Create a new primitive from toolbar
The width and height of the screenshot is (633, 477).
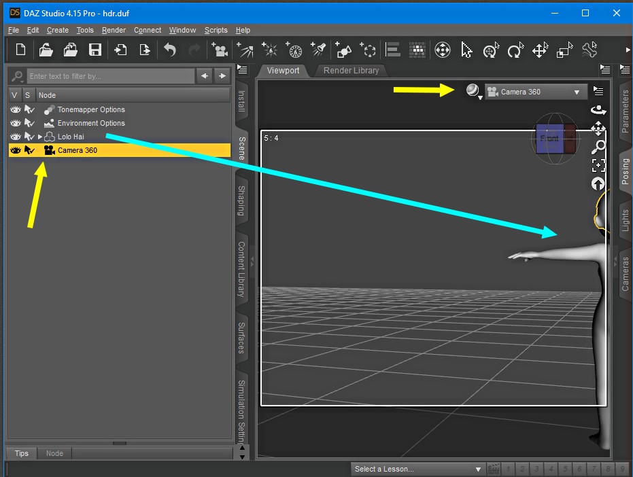click(x=343, y=50)
